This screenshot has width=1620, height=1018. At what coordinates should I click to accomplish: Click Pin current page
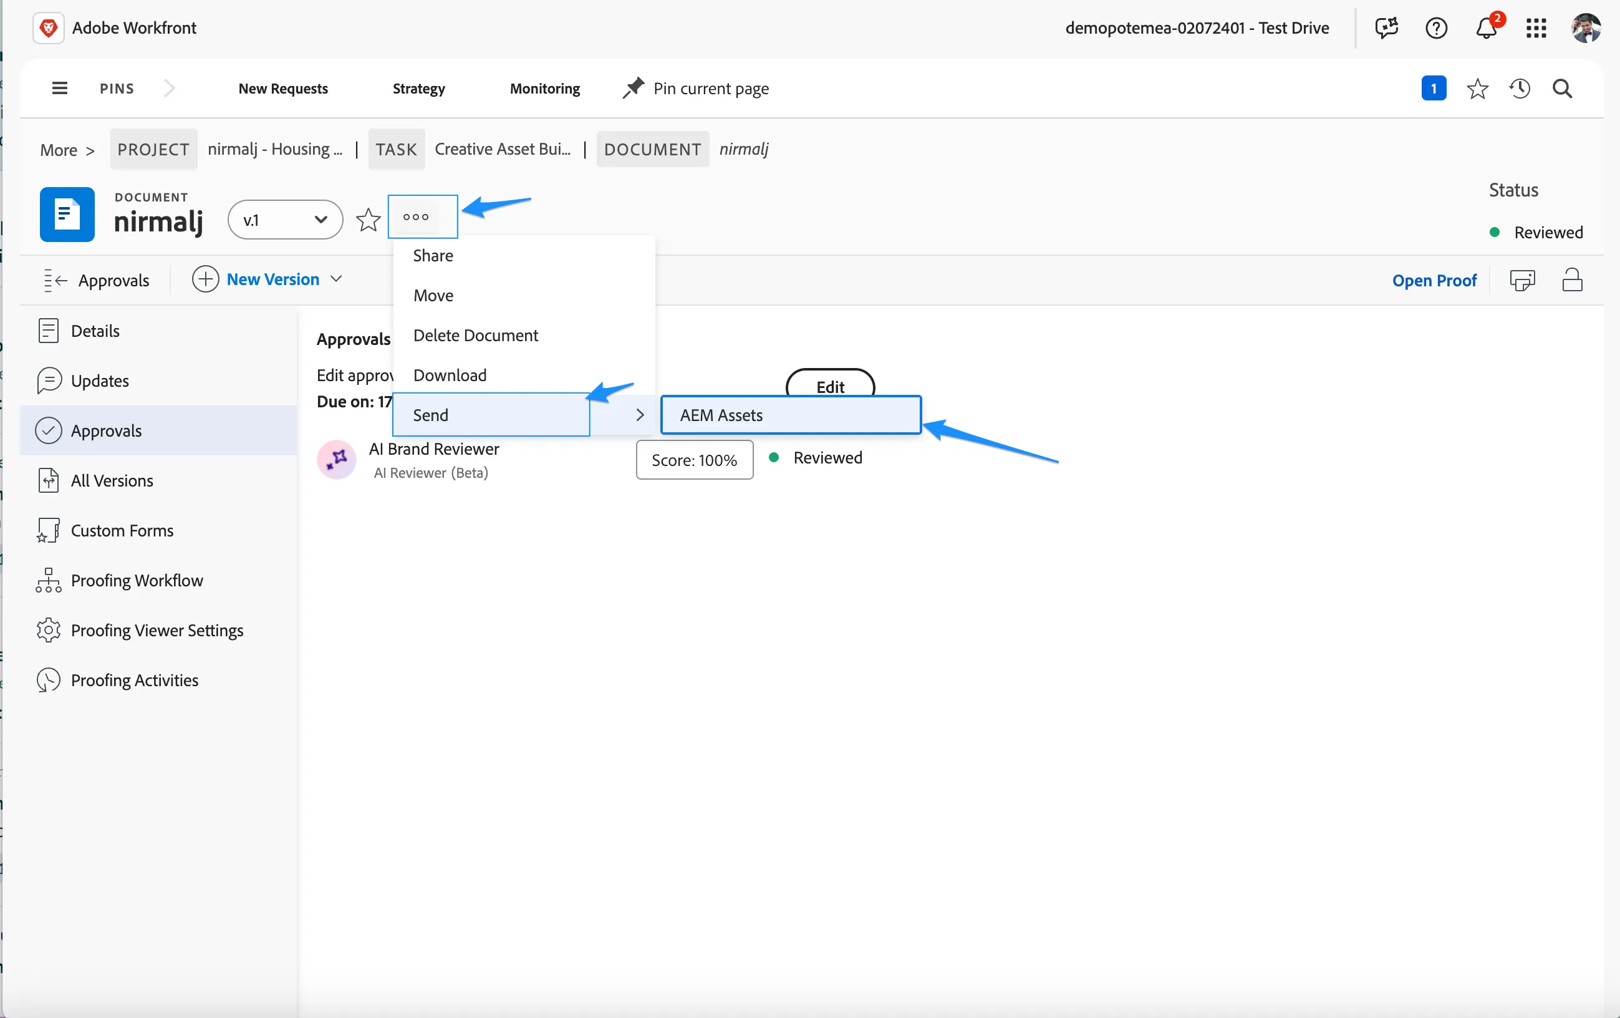(x=697, y=88)
